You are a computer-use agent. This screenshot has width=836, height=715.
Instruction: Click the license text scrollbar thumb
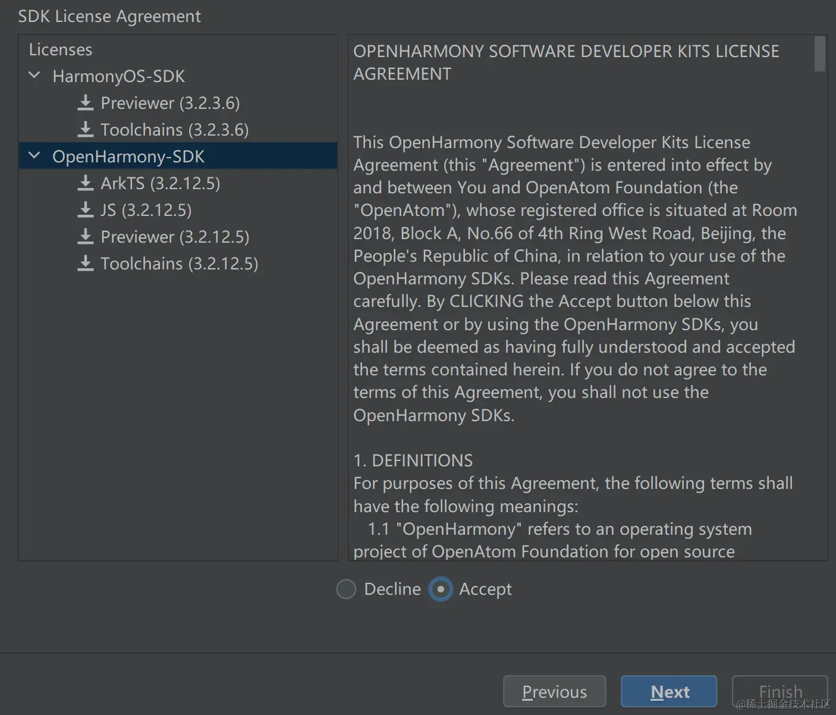coord(820,54)
